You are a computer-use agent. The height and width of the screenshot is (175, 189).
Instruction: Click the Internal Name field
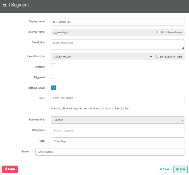[x=103, y=32]
